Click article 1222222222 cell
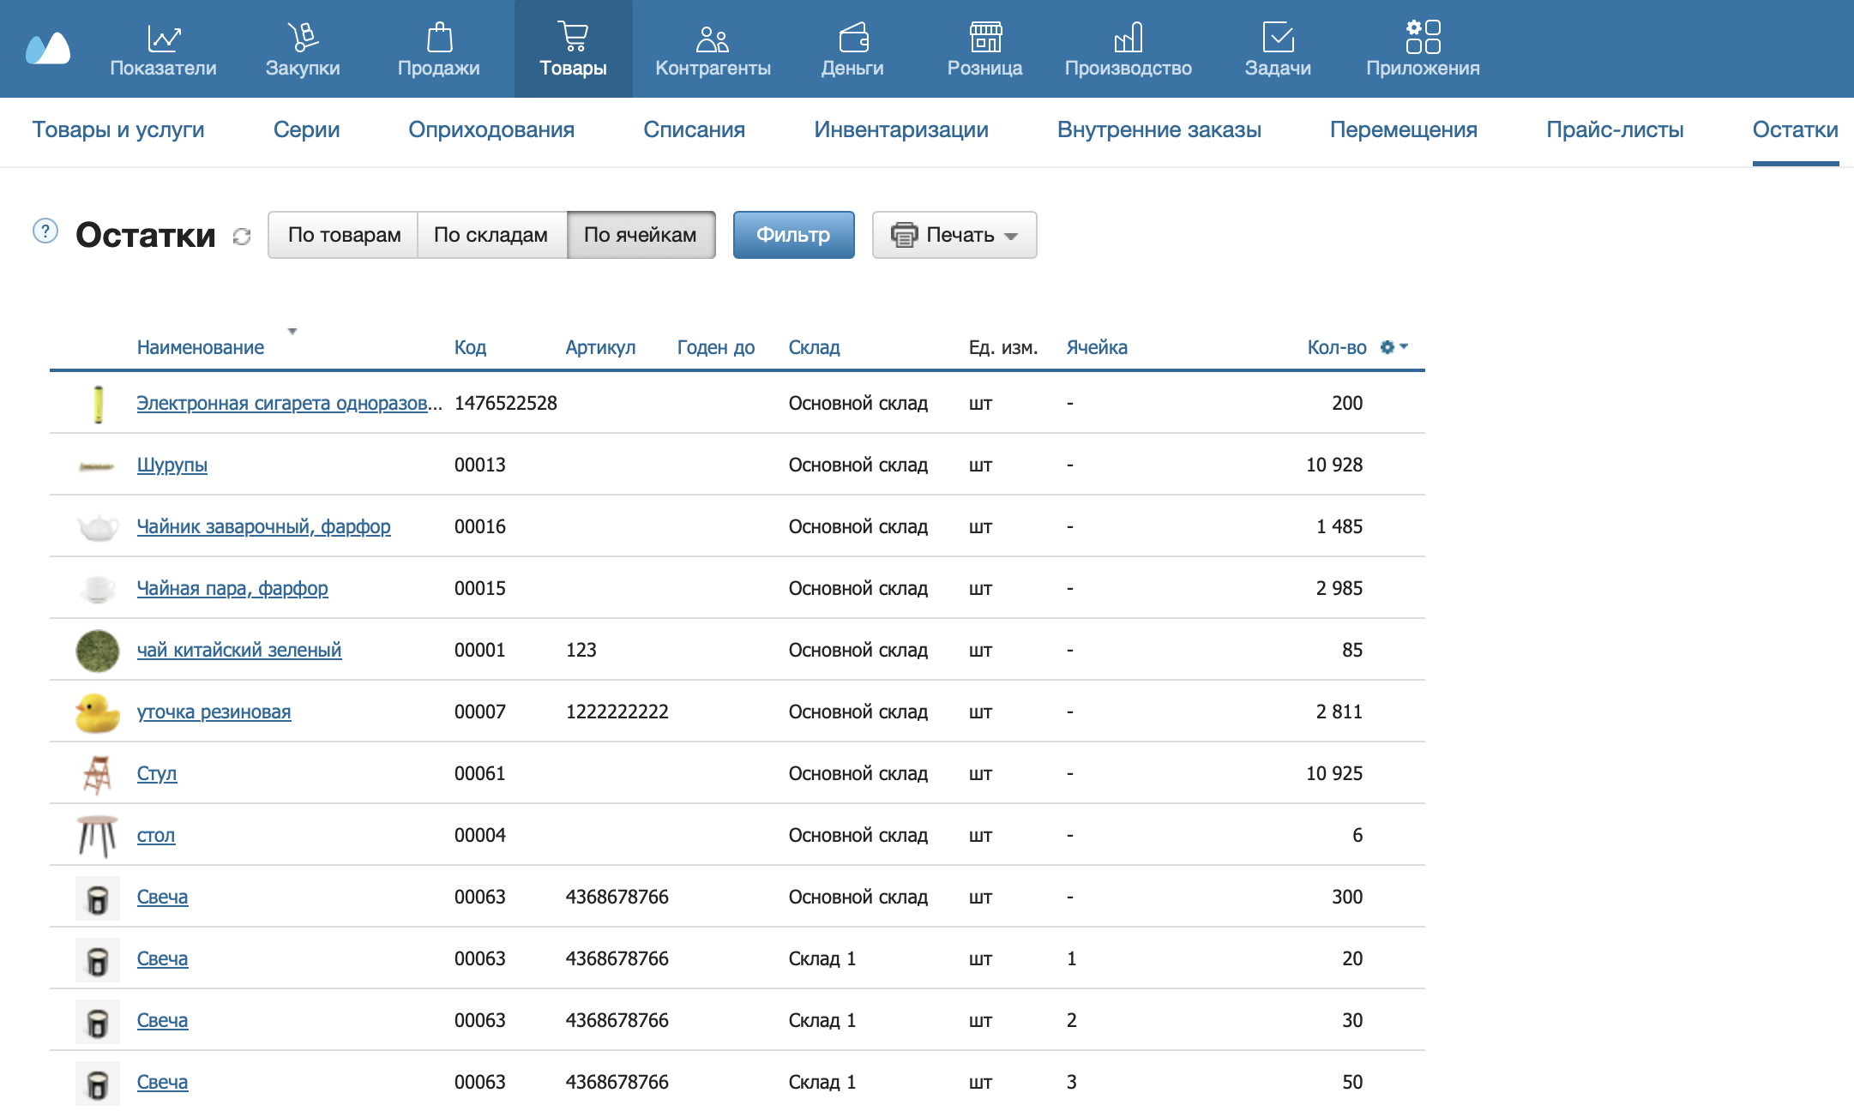The height and width of the screenshot is (1111, 1854). pyautogui.click(x=617, y=712)
